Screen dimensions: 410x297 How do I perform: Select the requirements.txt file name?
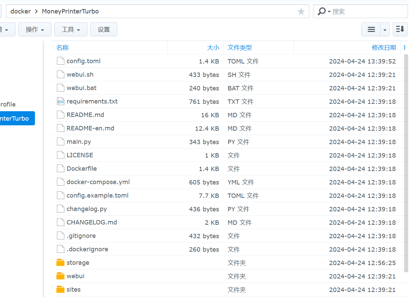point(92,101)
